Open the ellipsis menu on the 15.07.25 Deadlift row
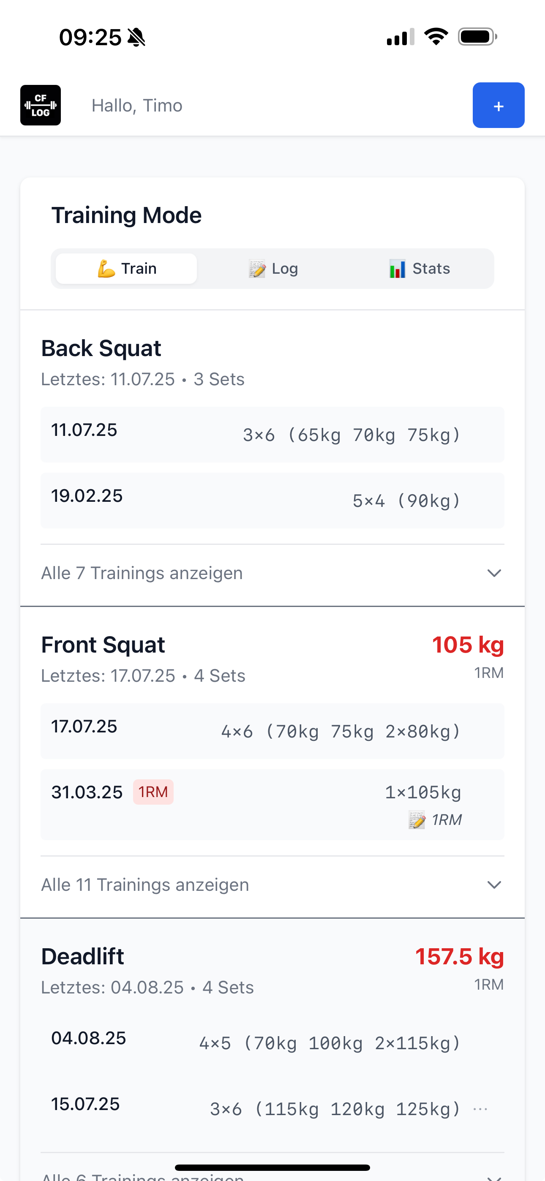 480,1109
